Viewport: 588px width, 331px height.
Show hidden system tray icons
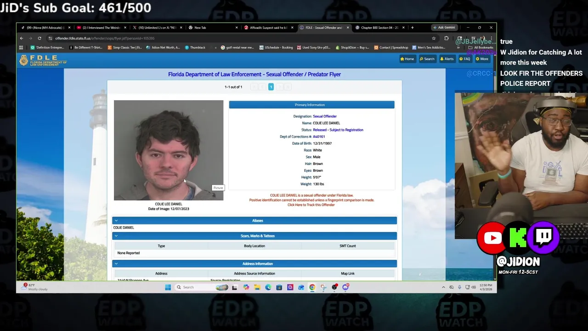point(443,287)
